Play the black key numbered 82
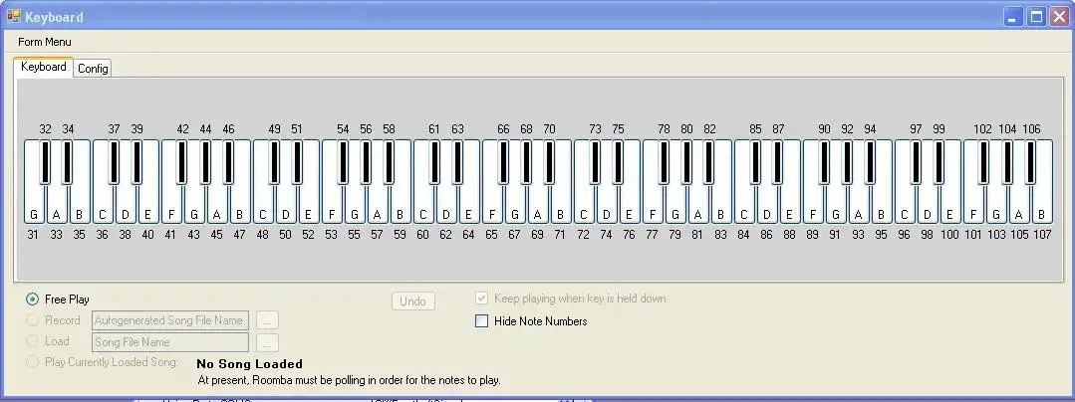 click(709, 161)
